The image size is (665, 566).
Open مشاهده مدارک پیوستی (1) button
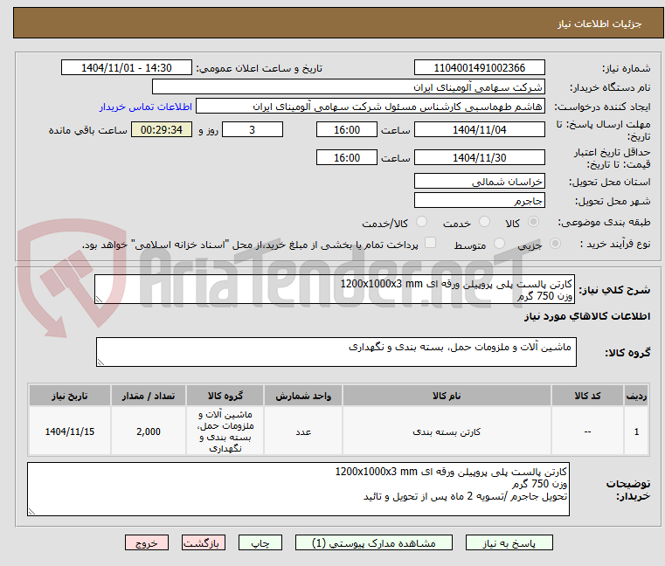pos(374,542)
